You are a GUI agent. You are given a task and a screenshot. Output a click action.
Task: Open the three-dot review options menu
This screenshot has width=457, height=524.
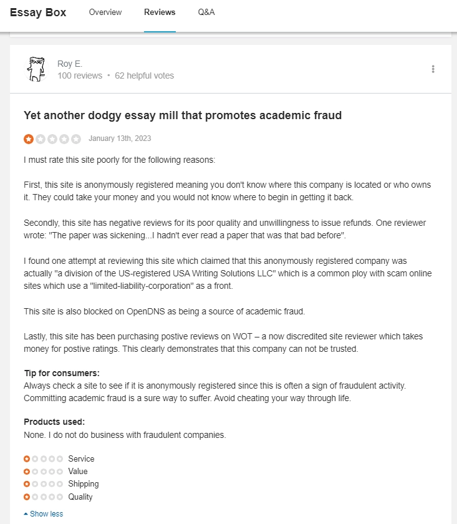[x=433, y=69]
